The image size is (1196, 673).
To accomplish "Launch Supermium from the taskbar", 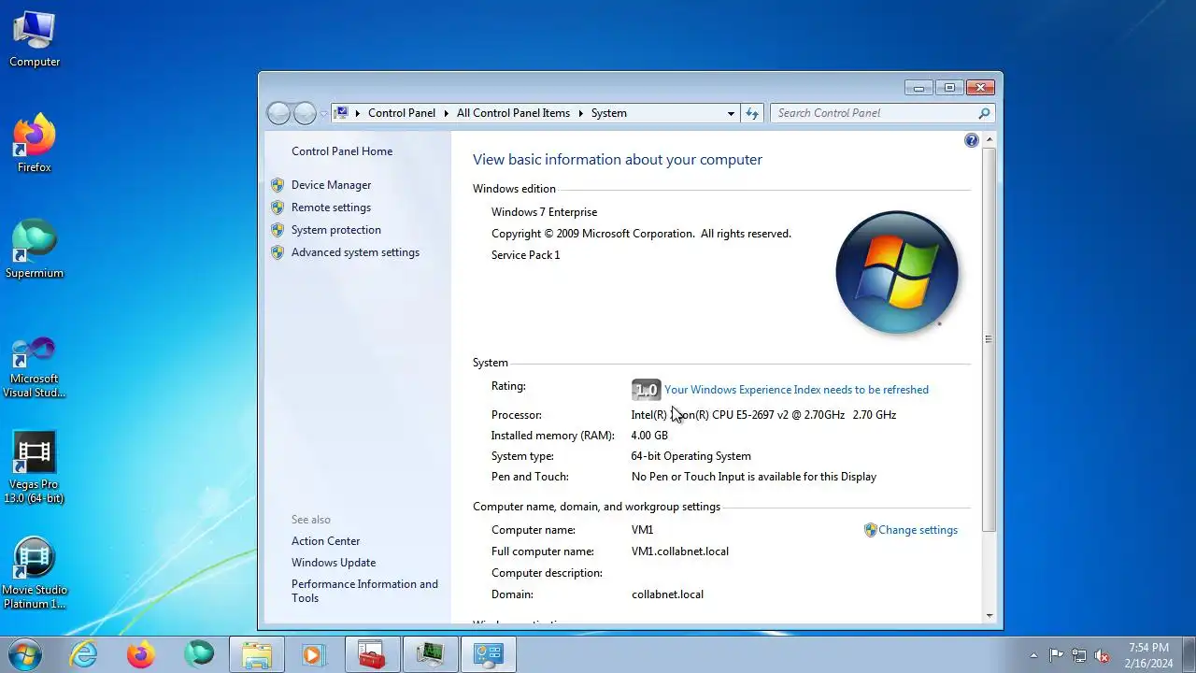I will point(199,654).
